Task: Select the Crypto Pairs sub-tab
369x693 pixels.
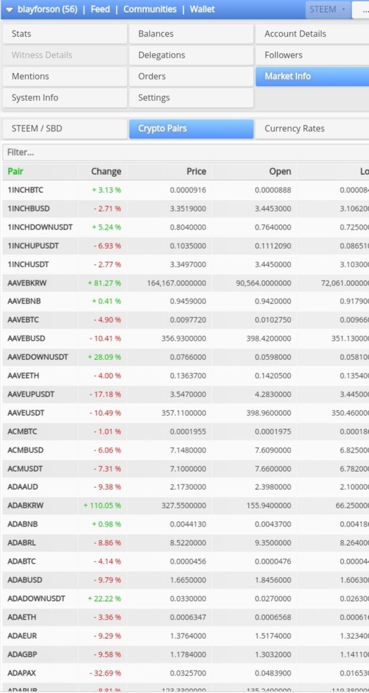Action: pyautogui.click(x=191, y=128)
